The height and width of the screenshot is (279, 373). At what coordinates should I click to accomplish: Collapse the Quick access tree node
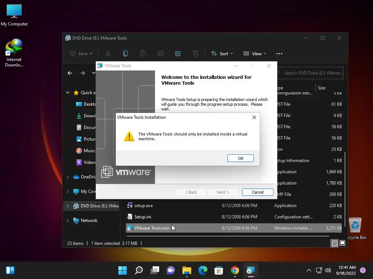(67, 93)
